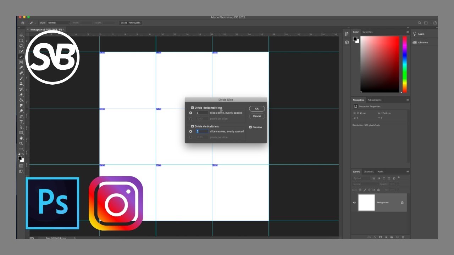The height and width of the screenshot is (255, 454).
Task: Switch to the Channels tab
Action: pos(369,171)
